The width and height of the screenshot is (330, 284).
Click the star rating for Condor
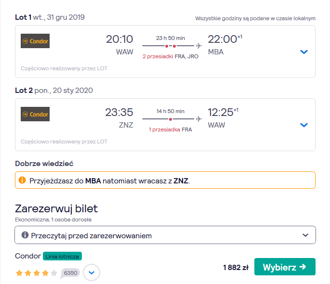click(x=37, y=273)
